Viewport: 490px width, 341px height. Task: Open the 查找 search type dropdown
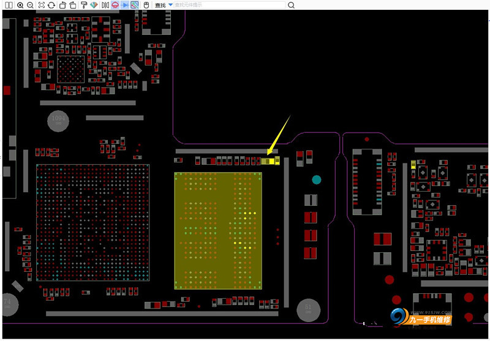tap(170, 5)
